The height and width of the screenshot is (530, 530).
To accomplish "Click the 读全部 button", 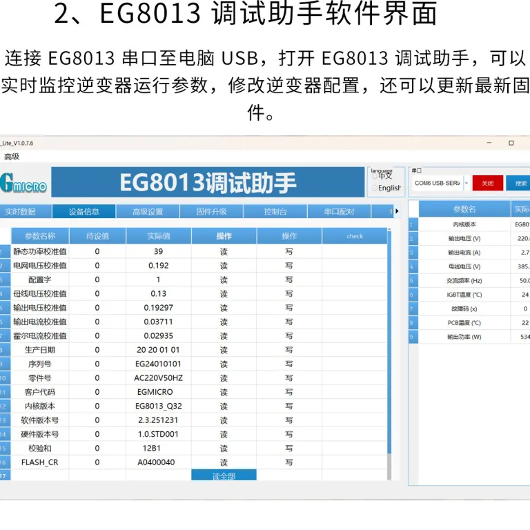I will point(224,475).
